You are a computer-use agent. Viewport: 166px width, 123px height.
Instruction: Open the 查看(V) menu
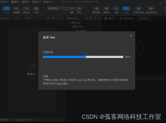pos(37,2)
